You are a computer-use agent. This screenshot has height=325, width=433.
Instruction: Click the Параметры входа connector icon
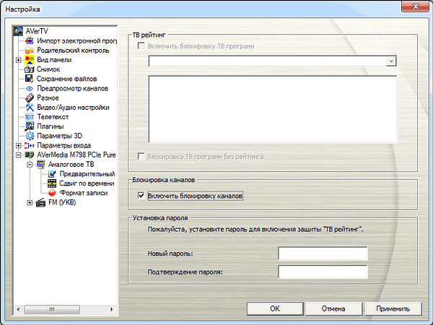click(x=30, y=145)
